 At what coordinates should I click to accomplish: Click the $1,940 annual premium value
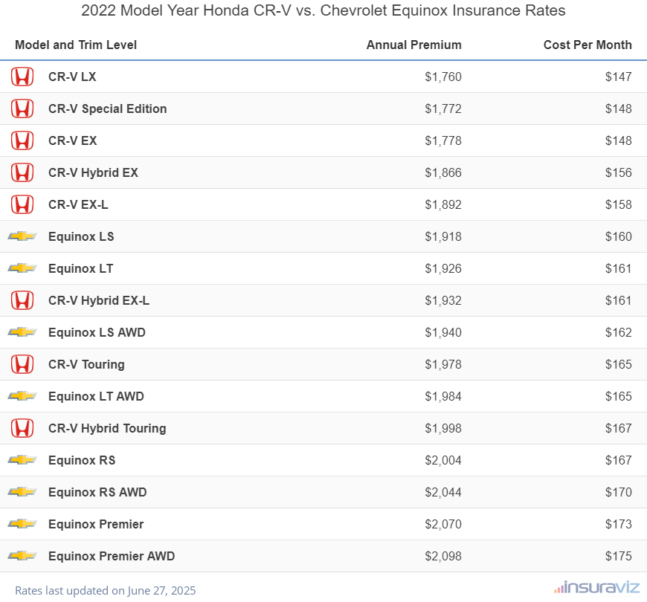pos(443,333)
